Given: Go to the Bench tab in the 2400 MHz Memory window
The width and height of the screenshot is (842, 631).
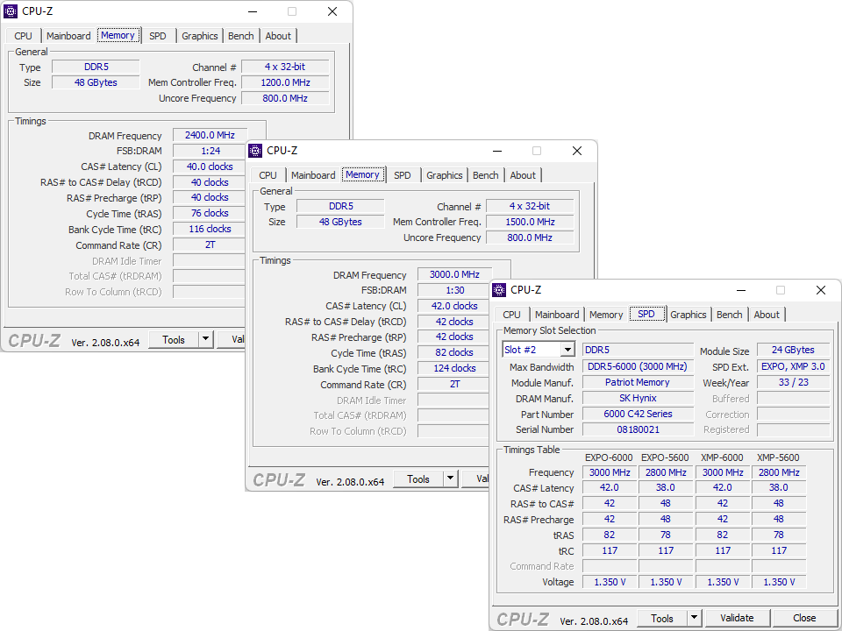Looking at the screenshot, I should pyautogui.click(x=240, y=36).
